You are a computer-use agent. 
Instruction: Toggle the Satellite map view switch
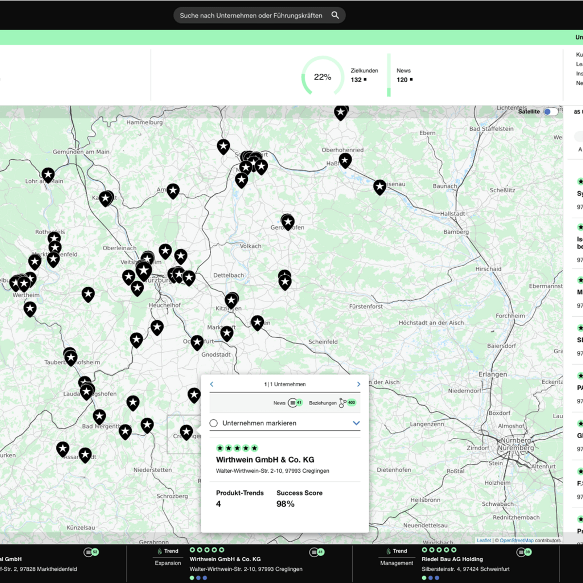click(x=550, y=112)
